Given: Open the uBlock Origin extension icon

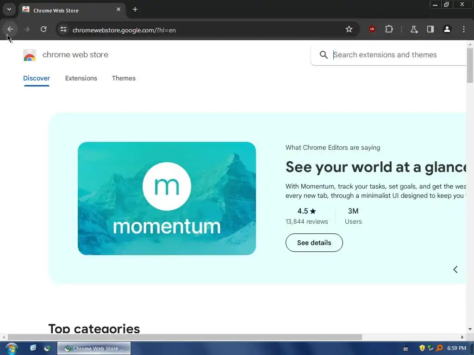Looking at the screenshot, I should coord(372,29).
